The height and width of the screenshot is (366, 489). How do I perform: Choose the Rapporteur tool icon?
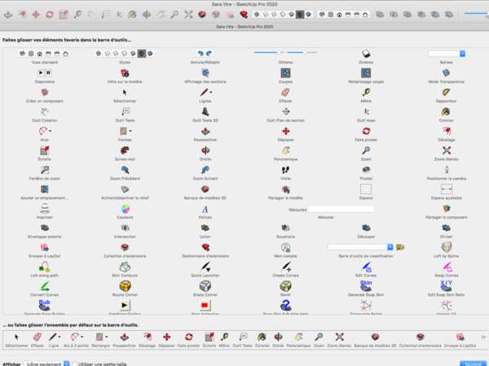(x=446, y=92)
